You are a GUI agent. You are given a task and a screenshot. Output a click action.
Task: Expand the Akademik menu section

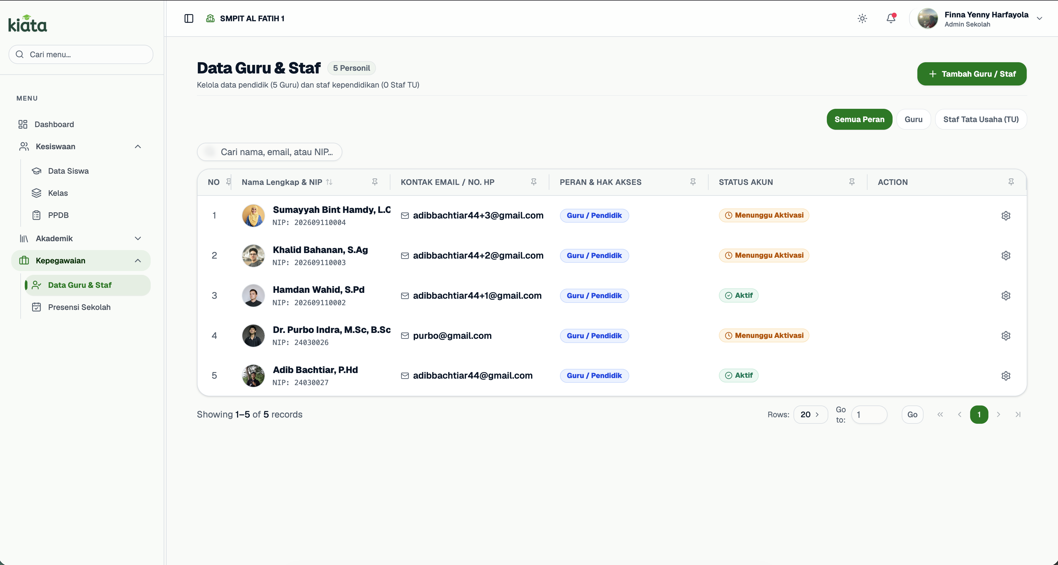(138, 239)
